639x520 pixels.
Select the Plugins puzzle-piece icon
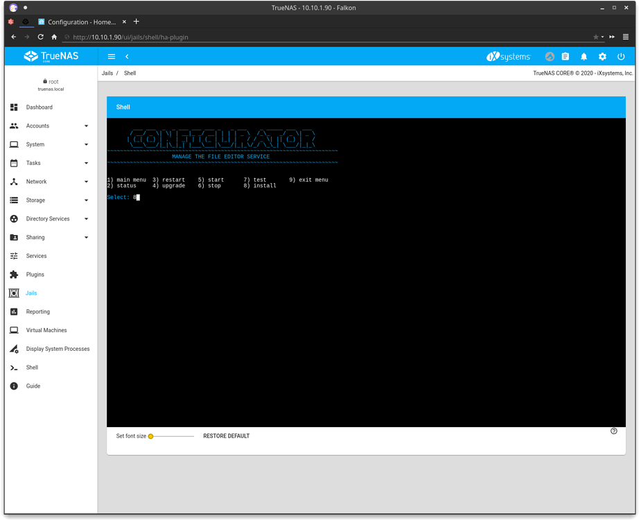point(14,274)
